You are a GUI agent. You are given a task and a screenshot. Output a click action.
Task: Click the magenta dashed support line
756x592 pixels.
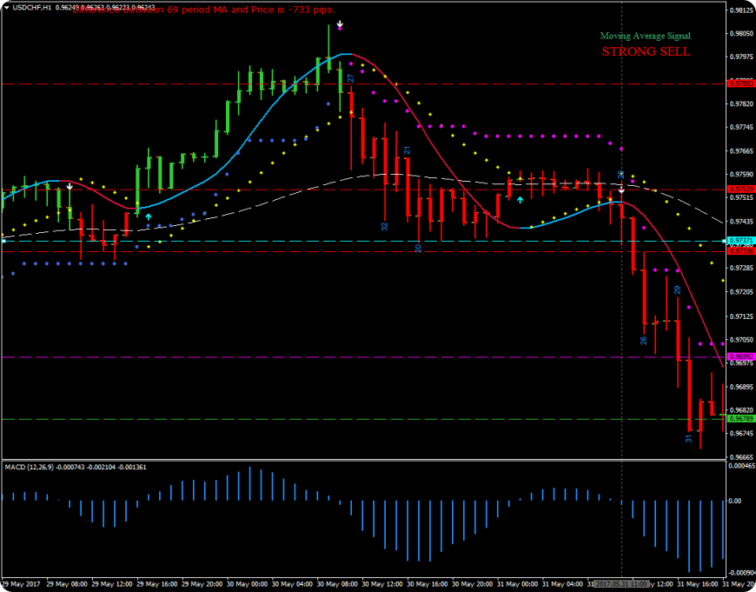(x=348, y=356)
